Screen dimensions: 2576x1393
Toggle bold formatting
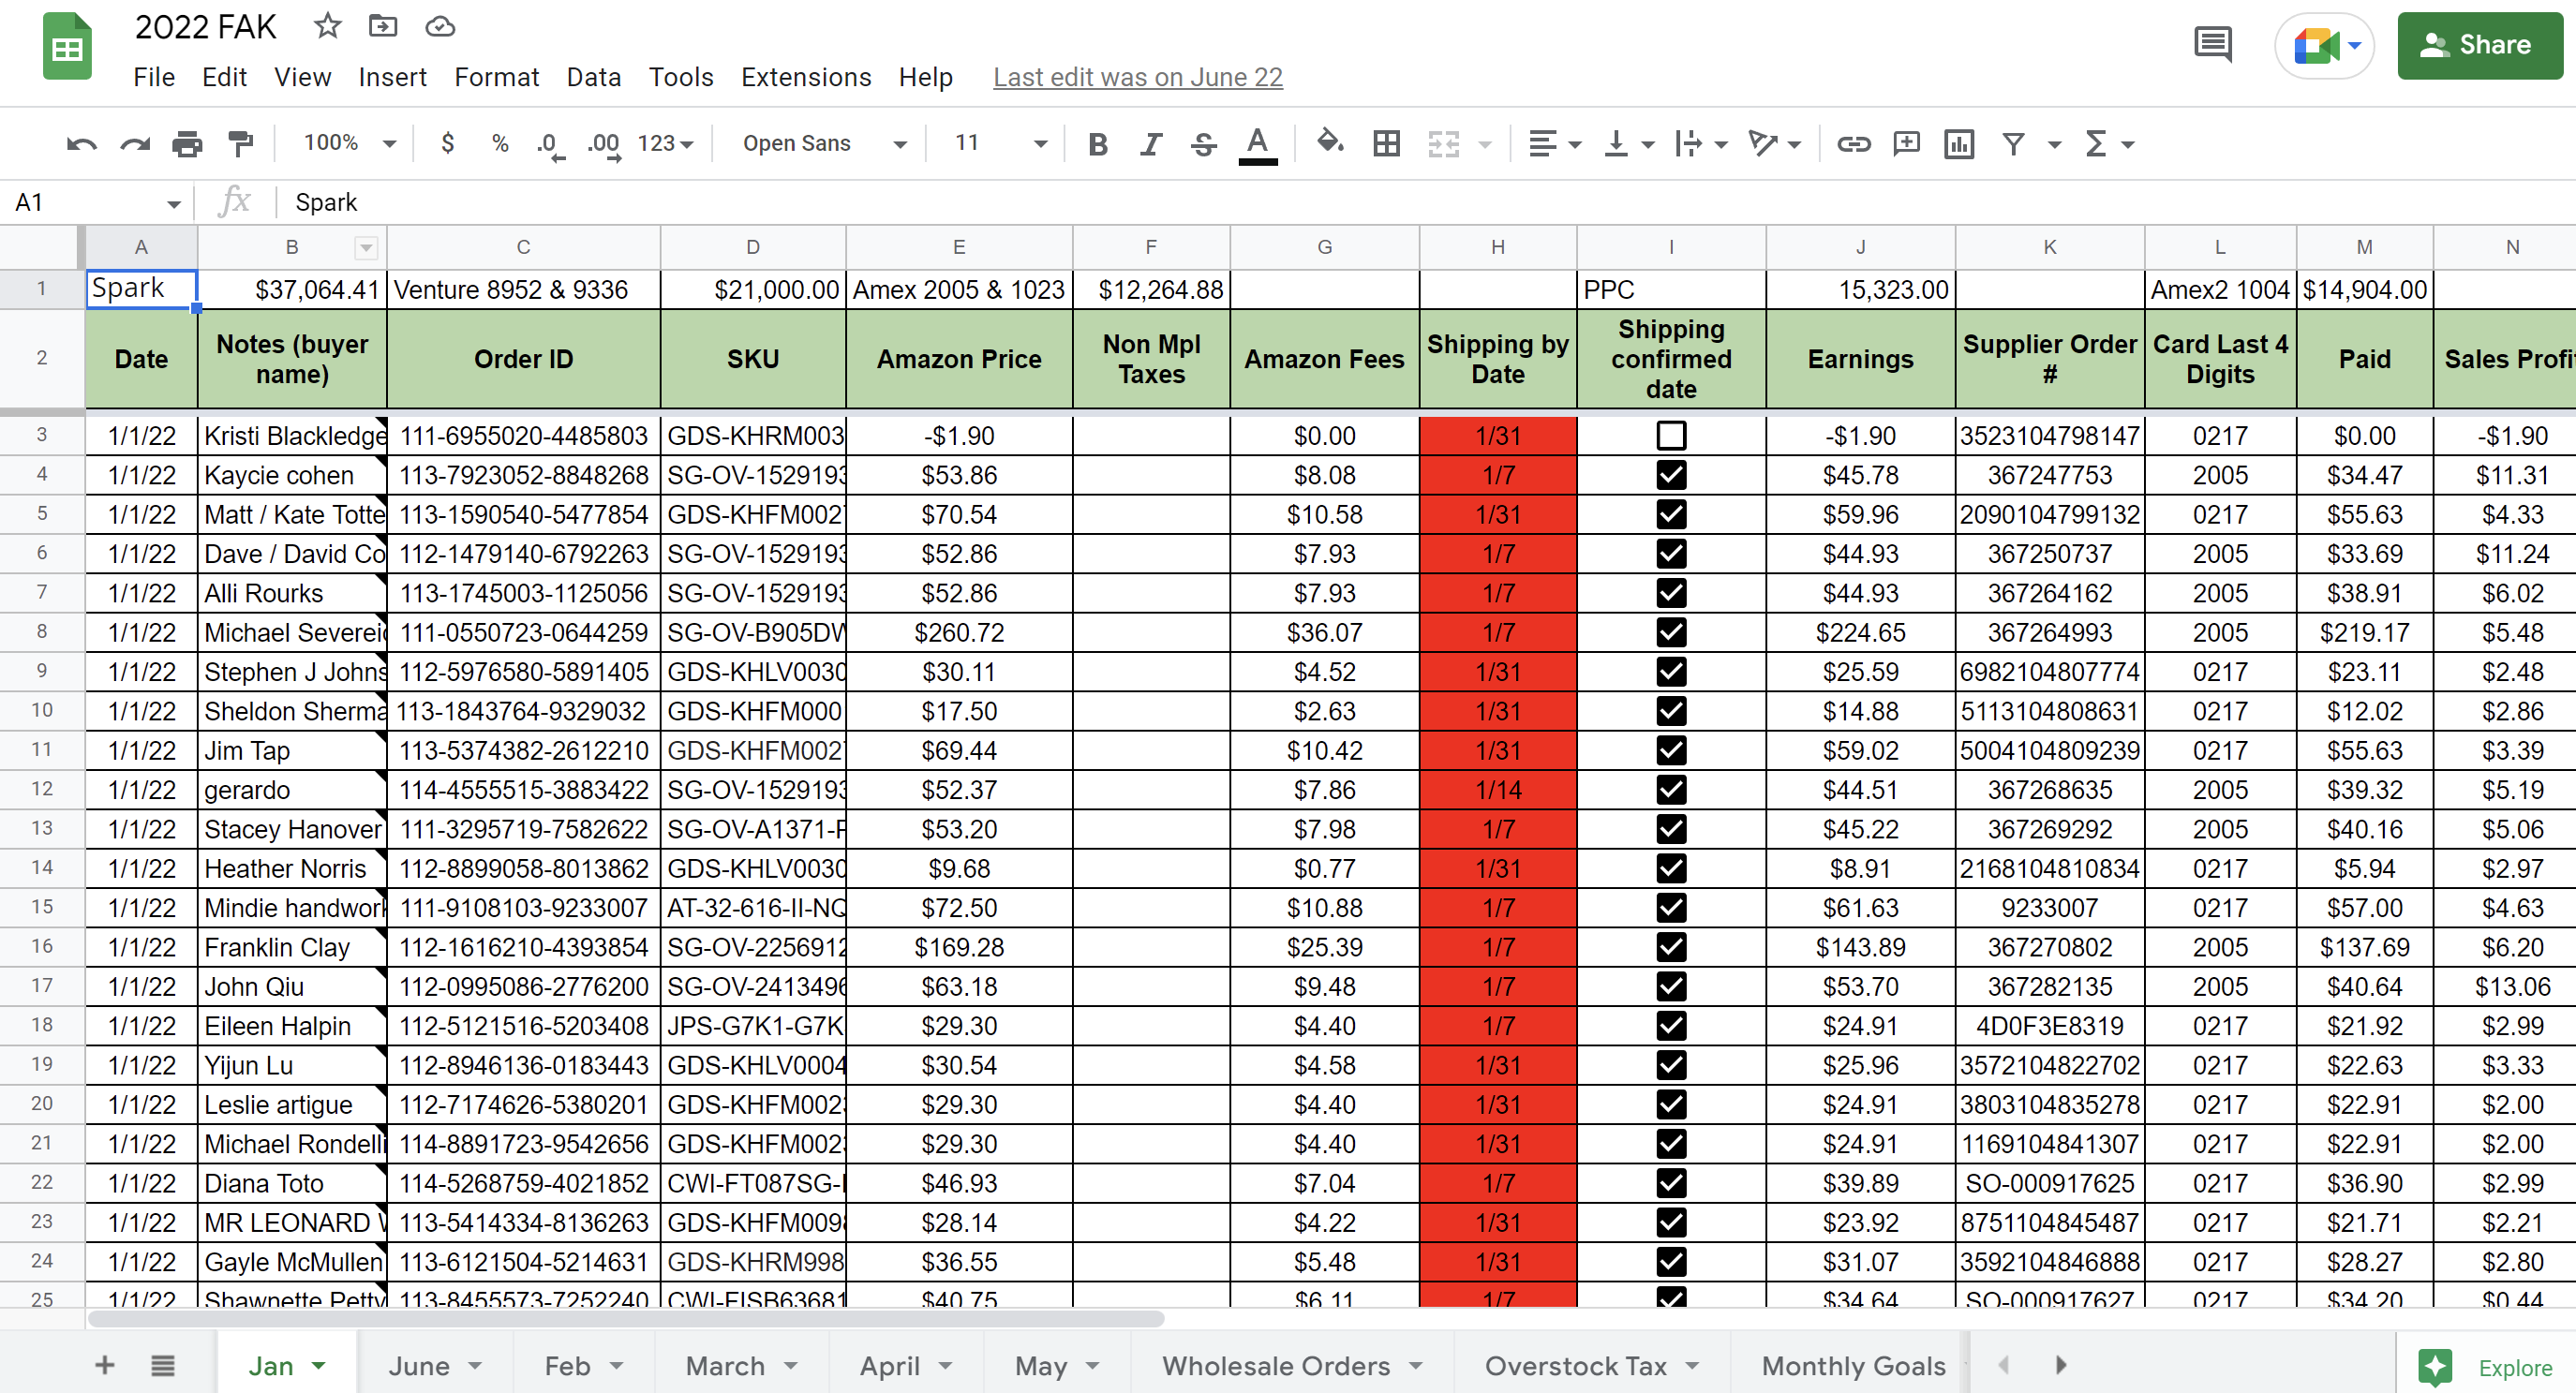click(1097, 144)
